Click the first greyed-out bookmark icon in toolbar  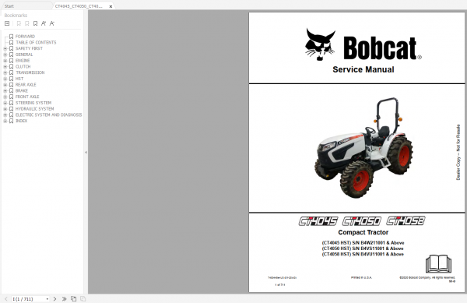point(19,23)
